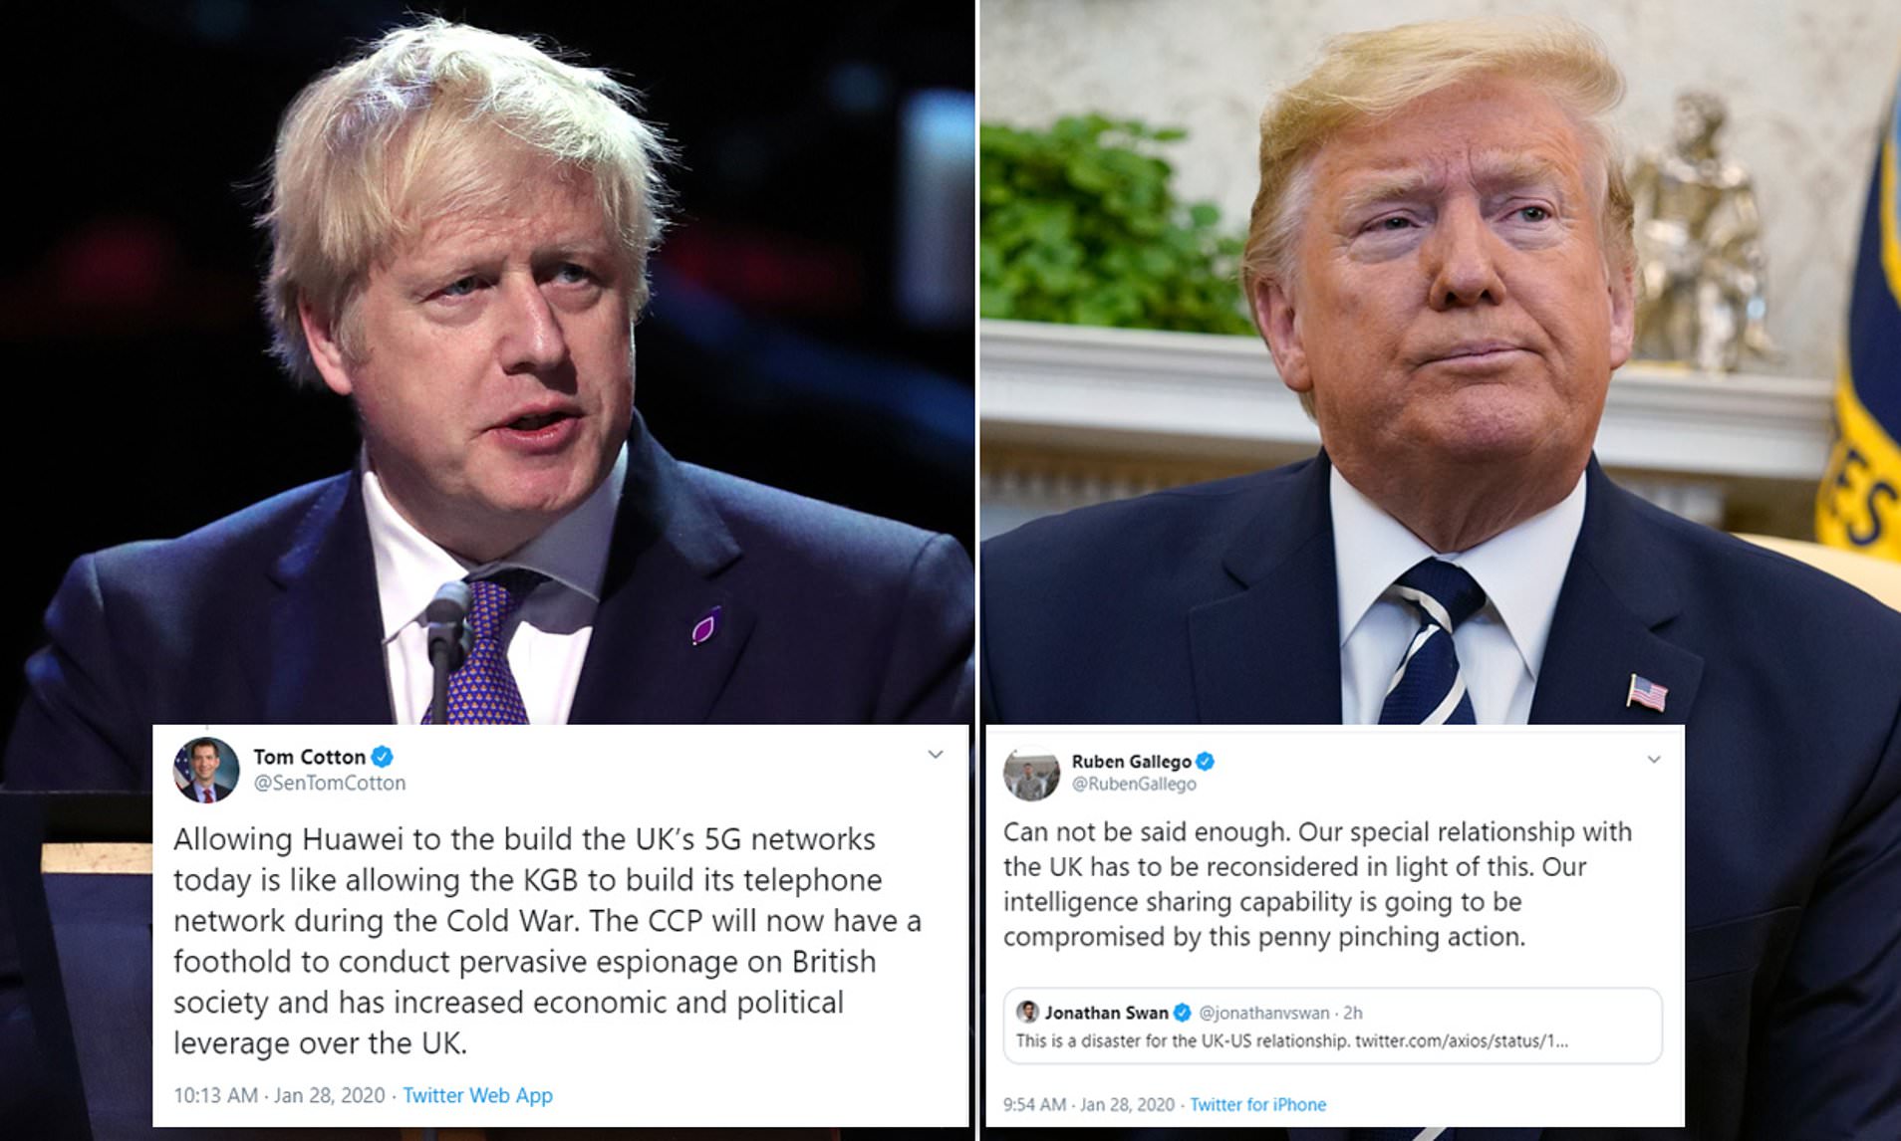The height and width of the screenshot is (1141, 1901).
Task: Click Jonathan Swan's verified badge
Action: pos(1183,1013)
